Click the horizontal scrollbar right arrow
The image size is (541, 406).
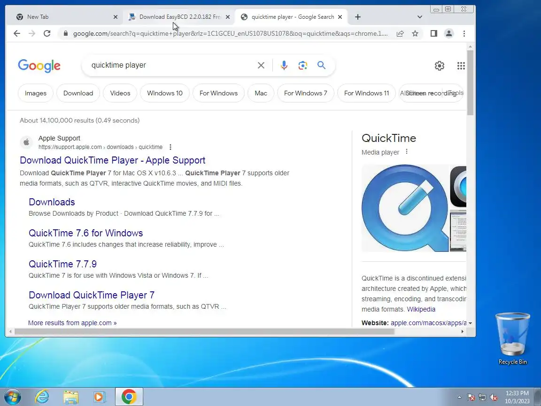point(462,332)
